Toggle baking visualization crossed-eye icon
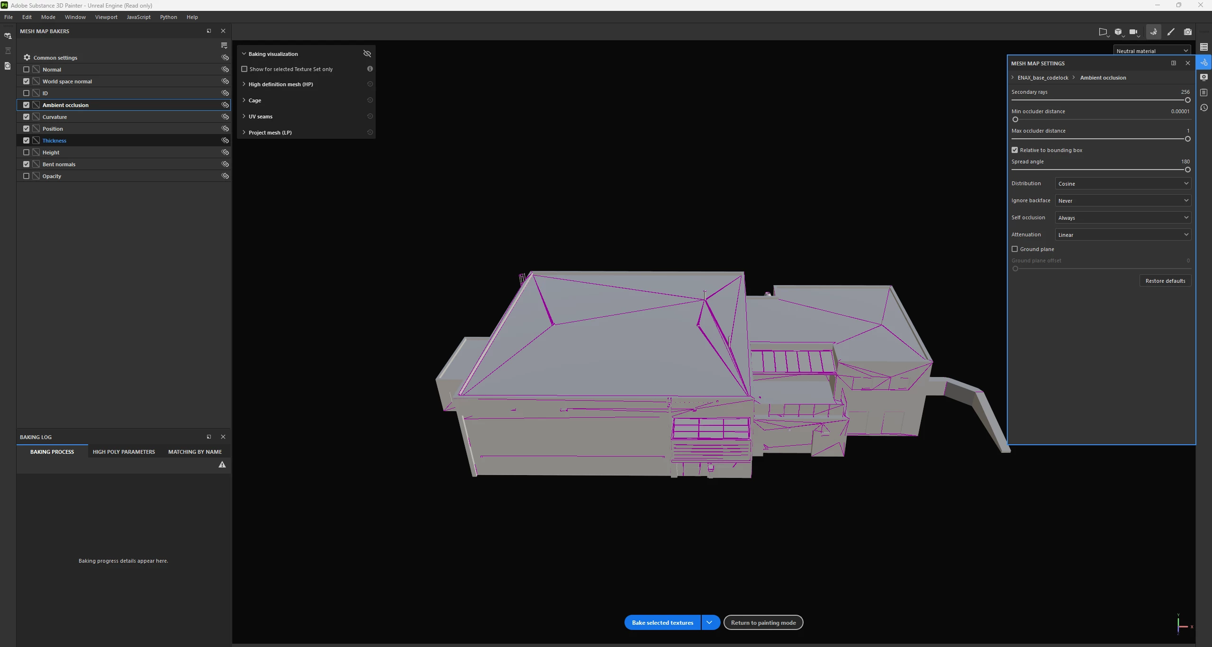 [367, 54]
